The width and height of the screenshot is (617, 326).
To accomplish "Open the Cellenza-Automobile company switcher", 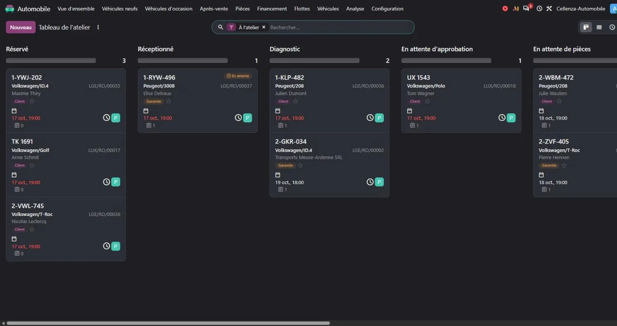I will [581, 9].
